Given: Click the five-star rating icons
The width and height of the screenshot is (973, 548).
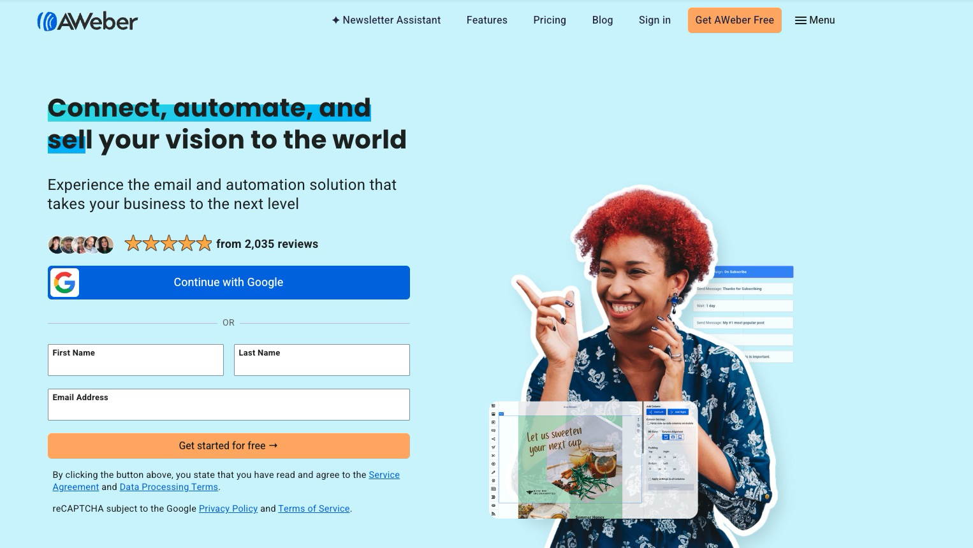Looking at the screenshot, I should pyautogui.click(x=168, y=243).
